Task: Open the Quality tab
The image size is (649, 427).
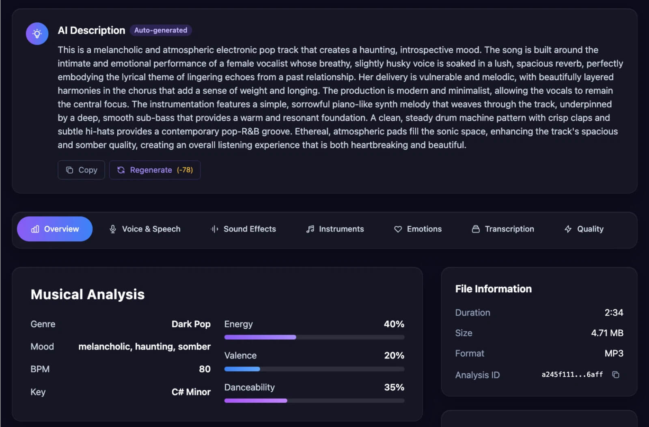Action: (x=584, y=229)
